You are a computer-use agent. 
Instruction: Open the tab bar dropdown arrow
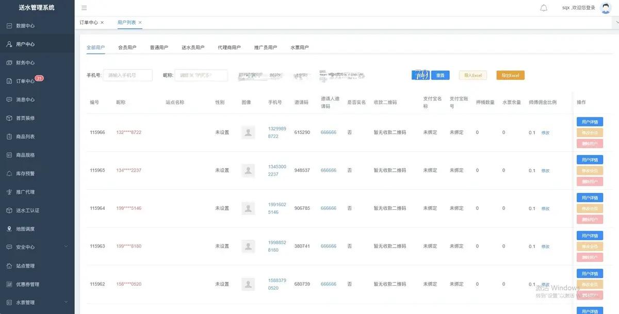(616, 23)
